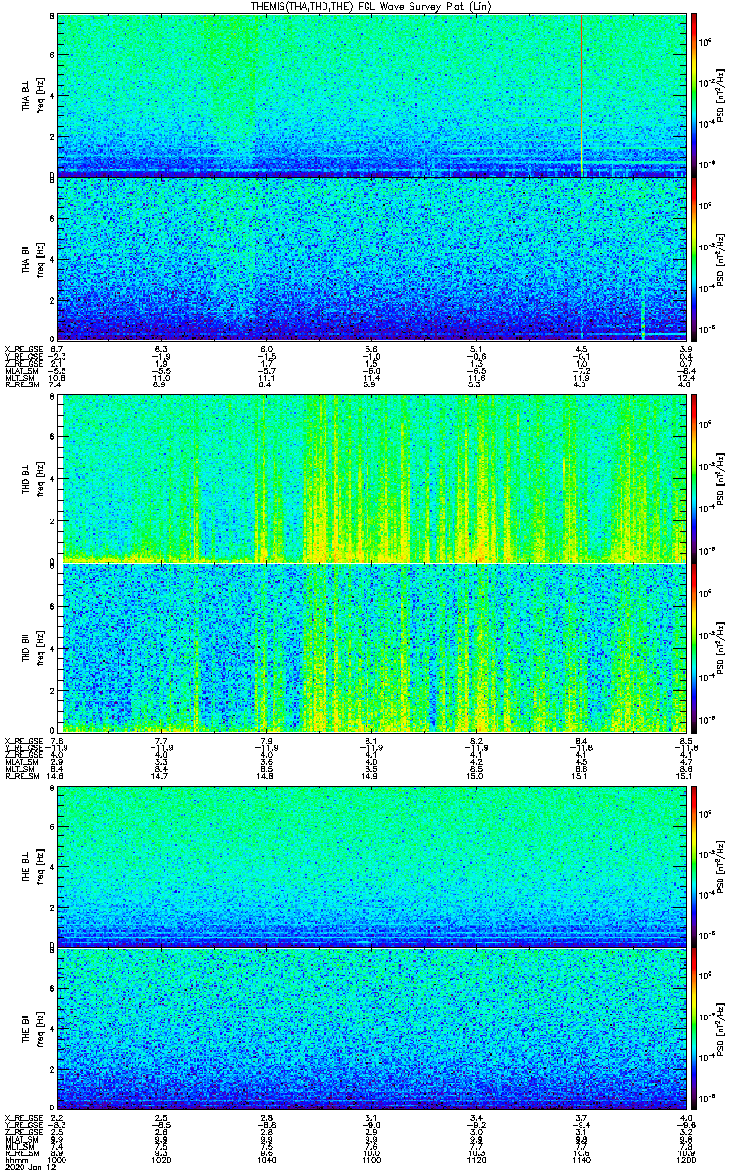Click the 1140 time tick label at bottom
Viewport: 733px width, 1174px height.
(x=581, y=1159)
